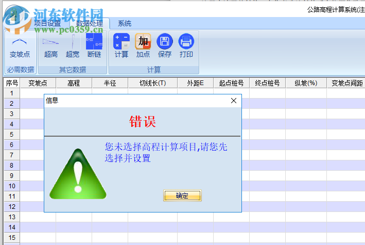365x245 pixels.
Task: Click the 纵坡(%) cell in row 1
Action: 306,93
